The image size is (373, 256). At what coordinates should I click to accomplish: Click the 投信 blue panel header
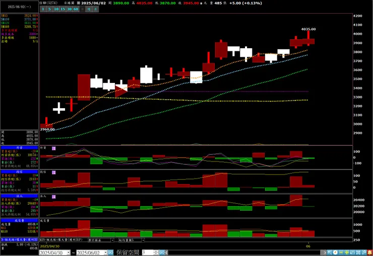tap(19, 172)
